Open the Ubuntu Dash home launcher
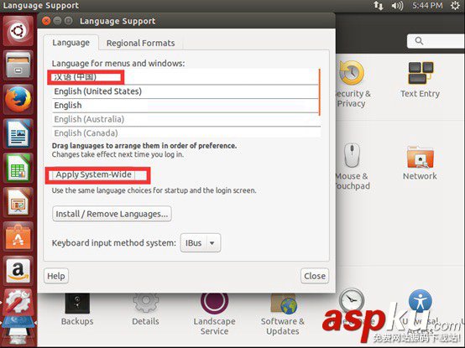The image size is (465, 348). (x=18, y=31)
